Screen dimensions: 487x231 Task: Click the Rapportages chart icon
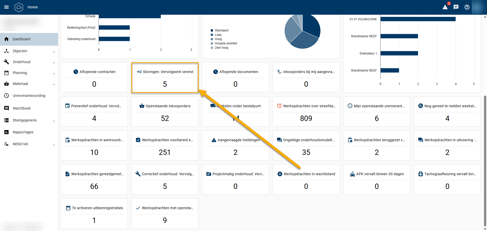[x=7, y=132]
